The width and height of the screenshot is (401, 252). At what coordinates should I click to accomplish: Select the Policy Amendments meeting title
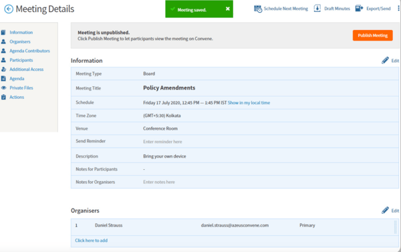tap(169, 88)
